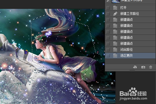Select the 新建锚点 state directly above 闭合路径
Image resolution: width=156 pixels, height=104 pixels.
(130, 43)
